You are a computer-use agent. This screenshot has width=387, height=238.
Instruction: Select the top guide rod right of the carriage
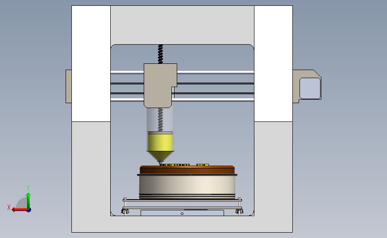pos(216,72)
